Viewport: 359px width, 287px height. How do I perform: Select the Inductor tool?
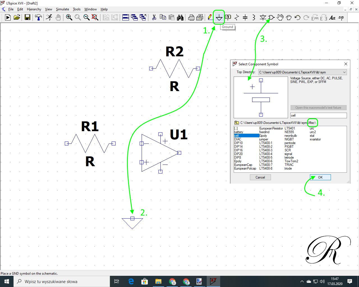coord(254,17)
